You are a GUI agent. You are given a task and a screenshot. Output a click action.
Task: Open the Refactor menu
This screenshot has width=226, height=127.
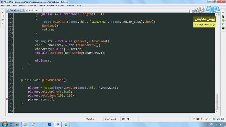coord(60,6)
